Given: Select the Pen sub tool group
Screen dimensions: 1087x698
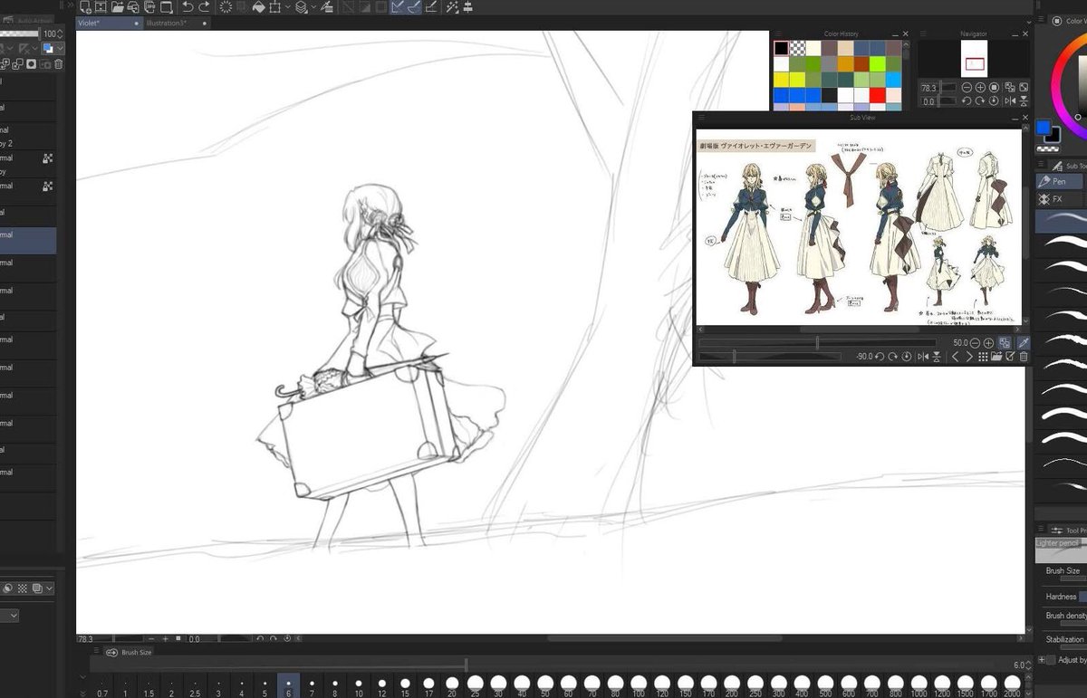Looking at the screenshot, I should click(x=1062, y=181).
